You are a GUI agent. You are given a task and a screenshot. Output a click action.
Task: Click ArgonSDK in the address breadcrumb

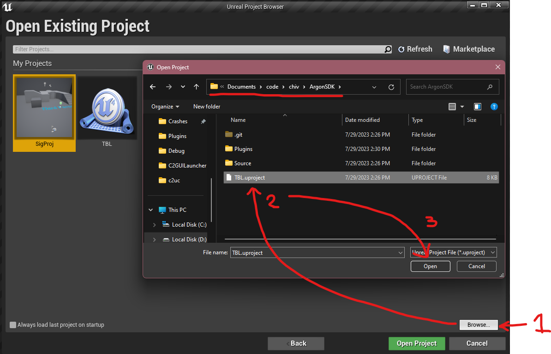(322, 87)
